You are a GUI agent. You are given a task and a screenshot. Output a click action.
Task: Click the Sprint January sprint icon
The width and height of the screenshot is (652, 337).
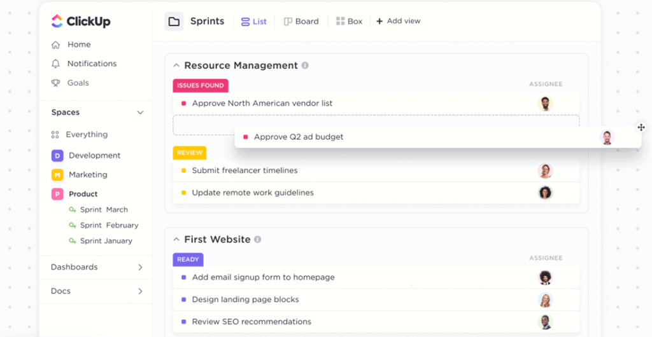coord(73,241)
